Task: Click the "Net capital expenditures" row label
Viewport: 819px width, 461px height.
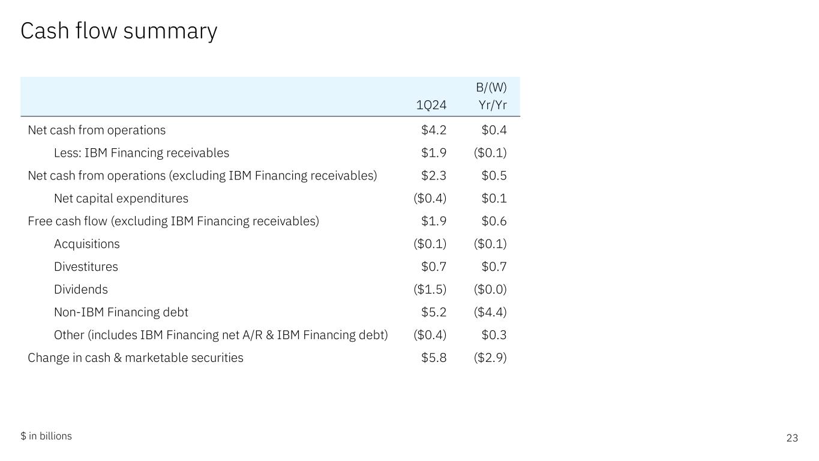Action: (x=121, y=199)
